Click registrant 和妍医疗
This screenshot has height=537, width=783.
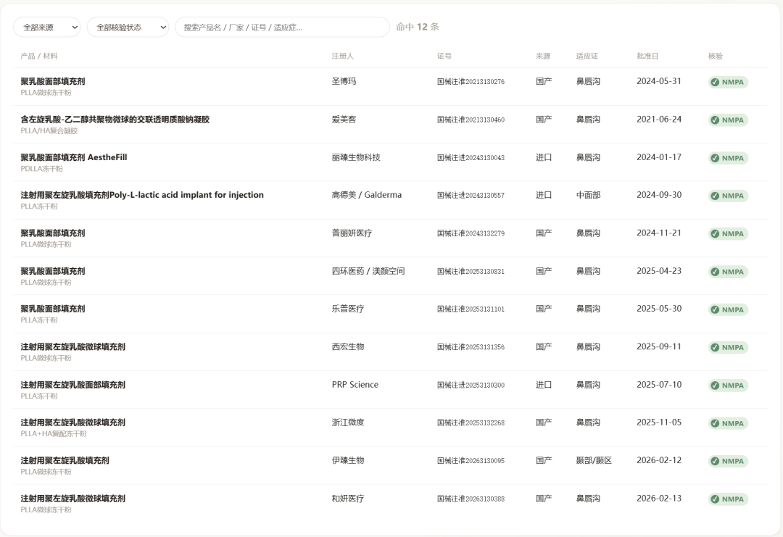click(x=348, y=499)
